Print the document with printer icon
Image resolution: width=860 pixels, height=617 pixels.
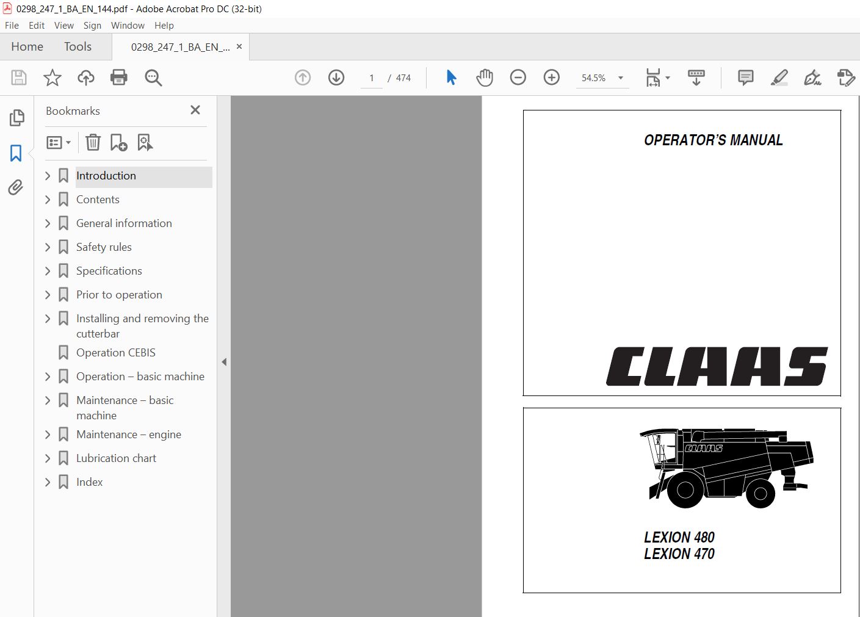click(119, 78)
